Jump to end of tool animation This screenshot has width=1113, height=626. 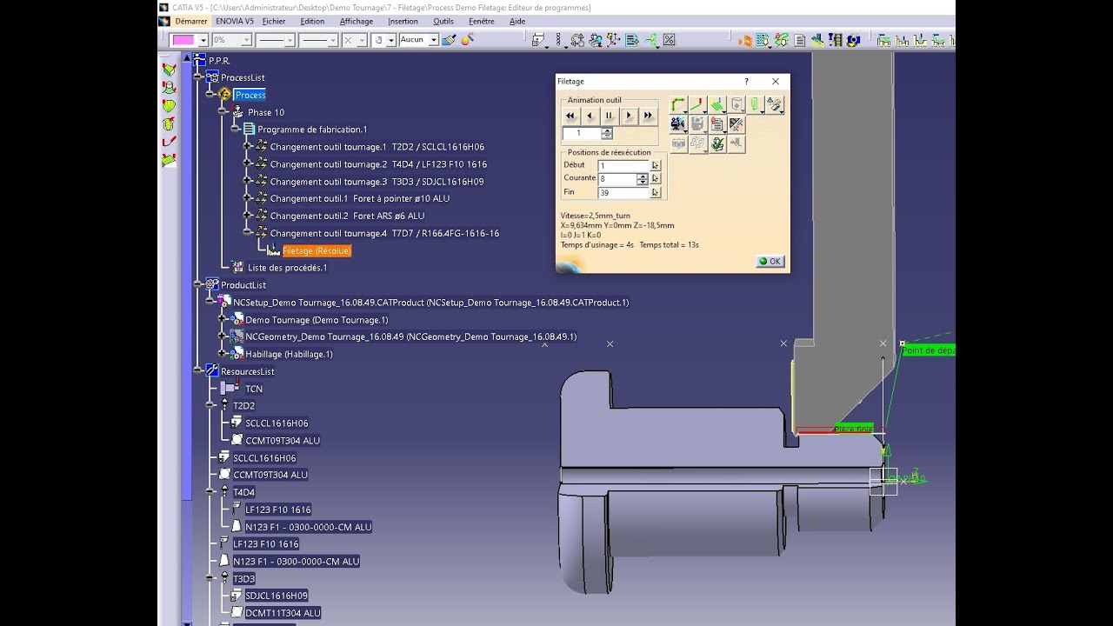click(648, 116)
